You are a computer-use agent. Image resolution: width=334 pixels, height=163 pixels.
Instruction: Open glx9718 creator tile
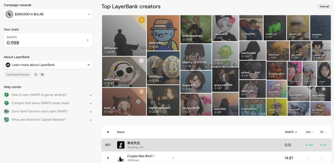tap(277, 107)
